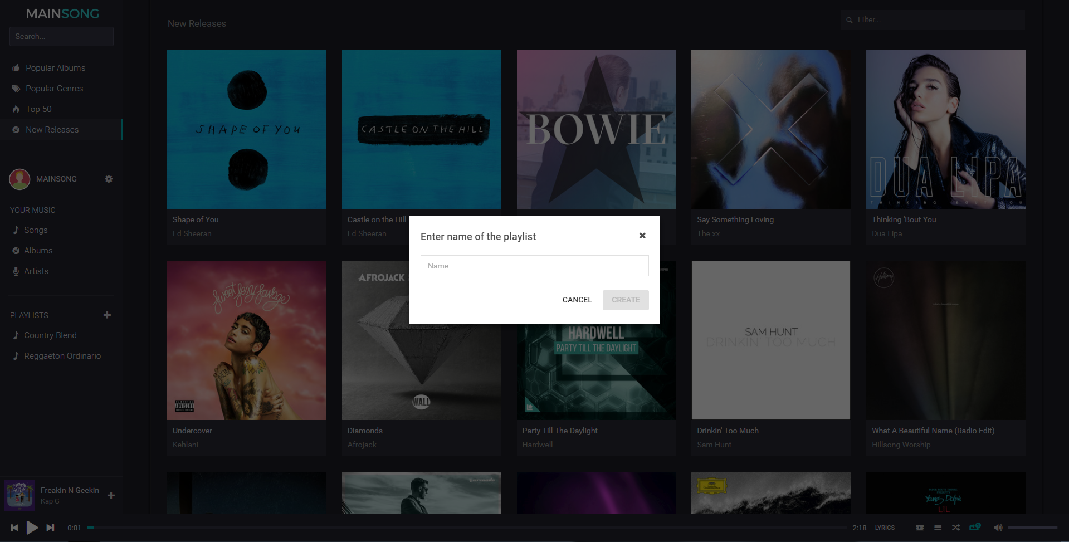
Task: Click the New Releases disc icon
Action: [x=16, y=130]
